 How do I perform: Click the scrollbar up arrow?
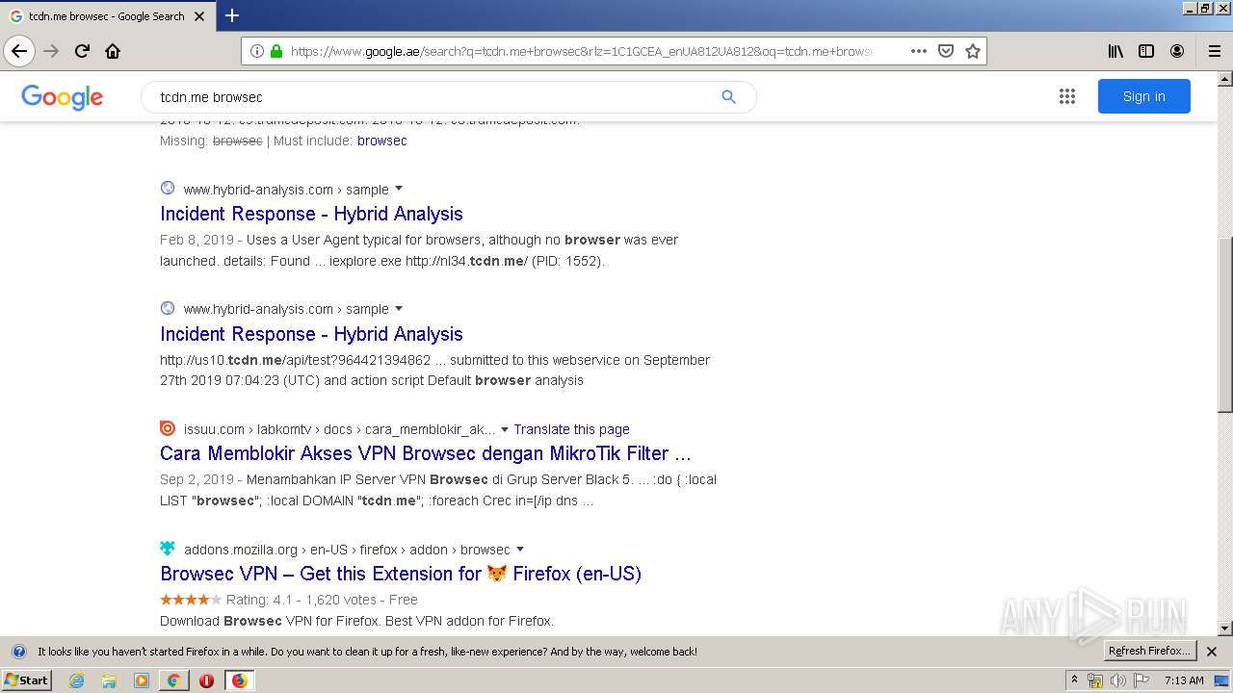(x=1225, y=79)
